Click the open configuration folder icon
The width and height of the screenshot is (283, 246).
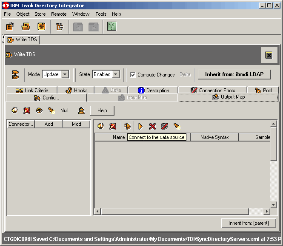click(26, 27)
